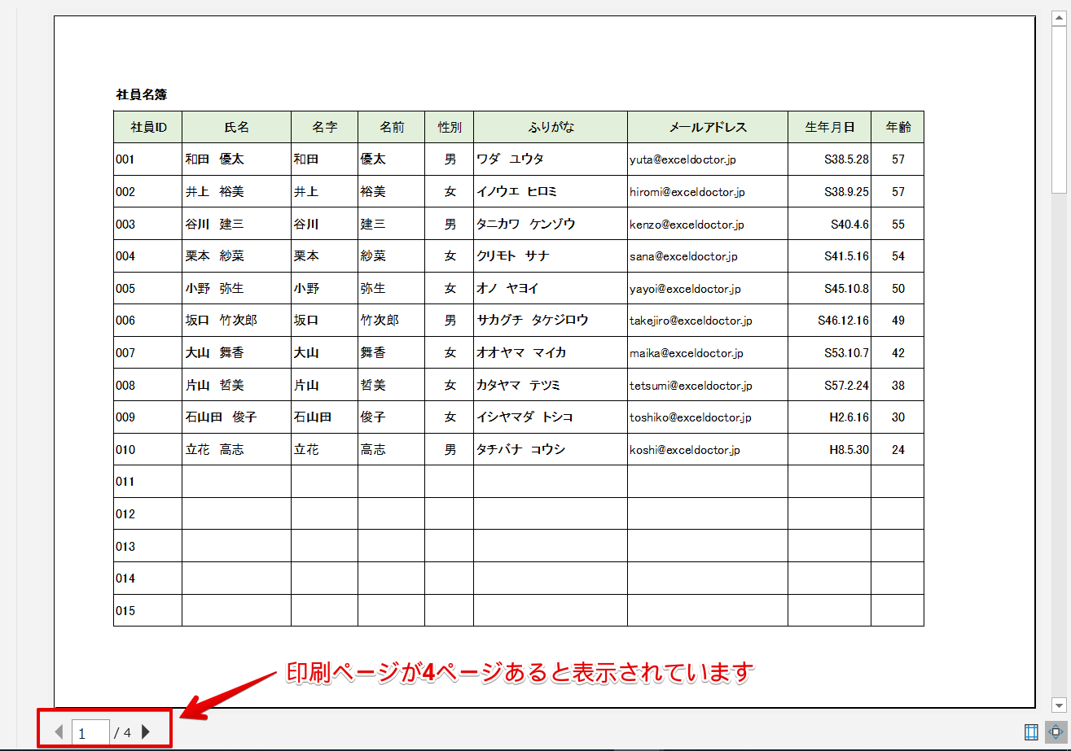Click birthdate S57.2.24
Viewport: 1071px width, 751px height.
coord(846,385)
